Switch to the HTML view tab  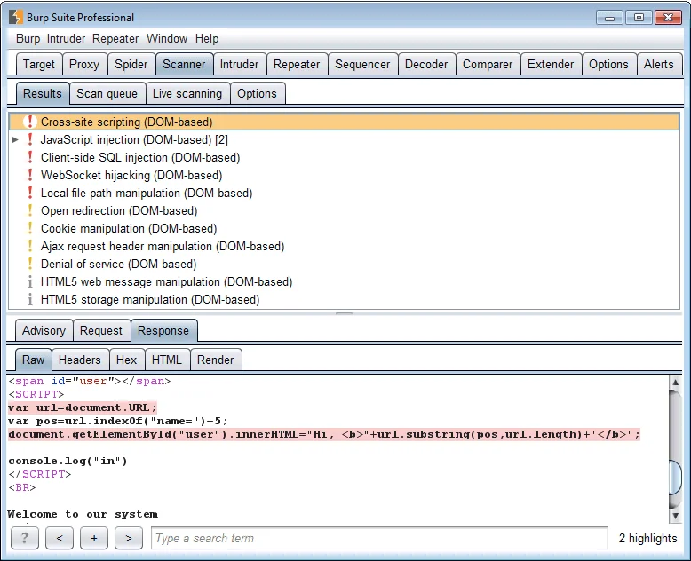pos(167,360)
